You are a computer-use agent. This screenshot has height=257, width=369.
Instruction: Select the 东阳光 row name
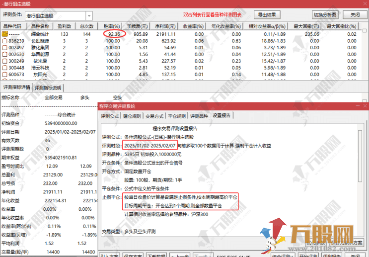40,75
